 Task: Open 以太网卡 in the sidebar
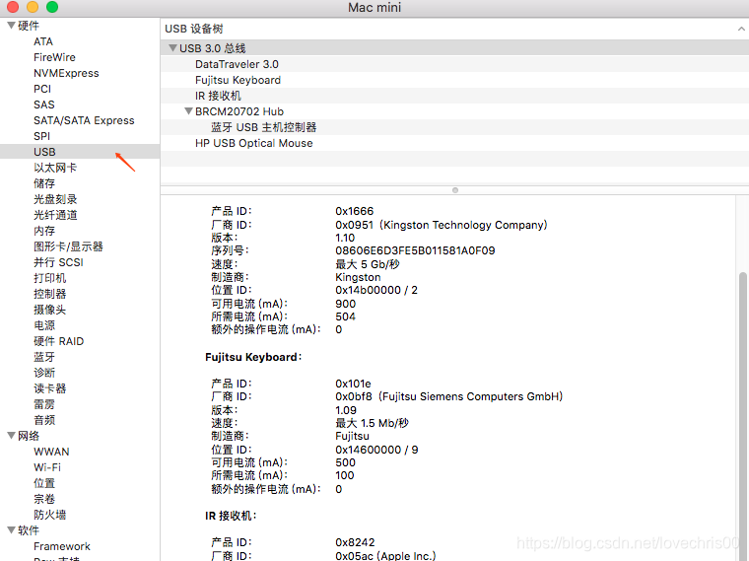click(55, 168)
